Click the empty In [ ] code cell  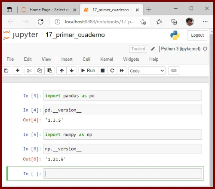123,173
